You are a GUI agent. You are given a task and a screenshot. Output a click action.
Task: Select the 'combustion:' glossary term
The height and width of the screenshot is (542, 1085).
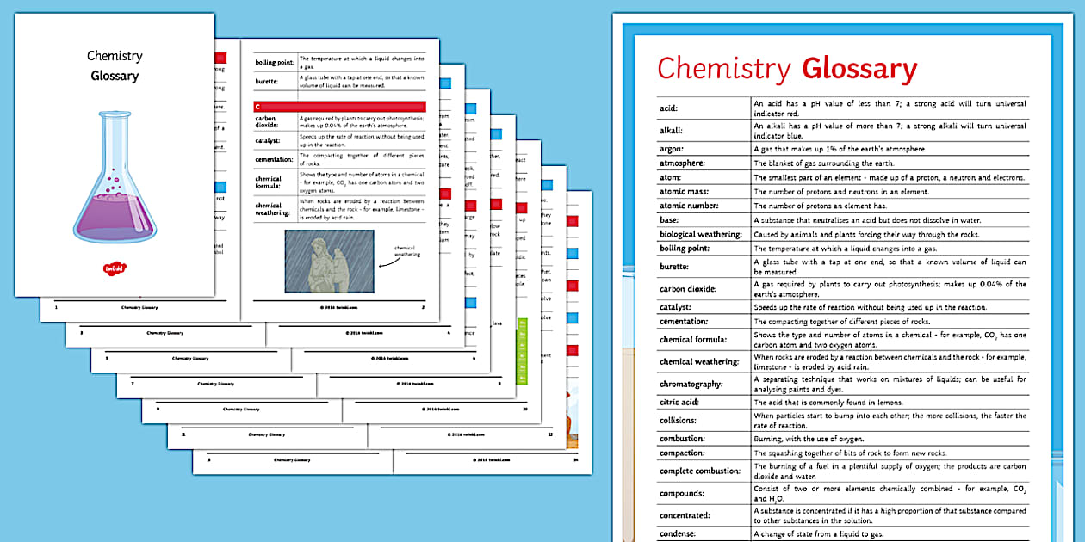(685, 438)
